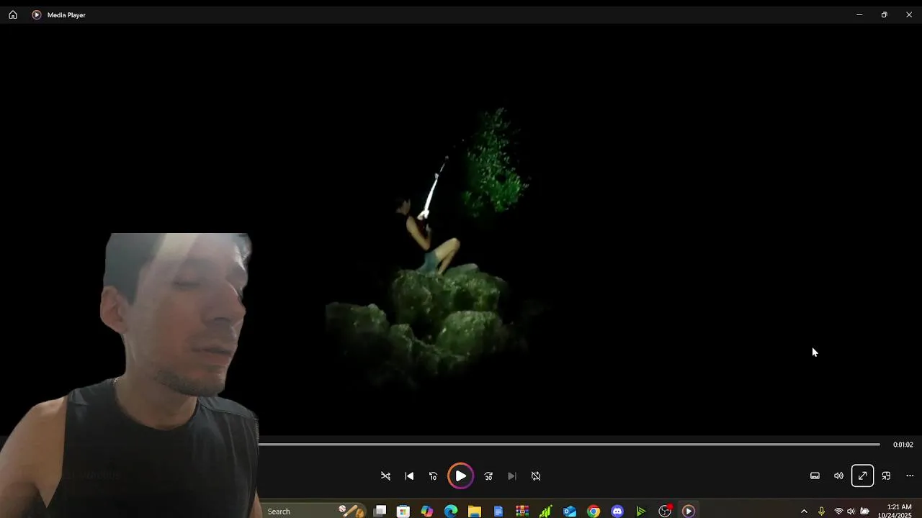Click the next track button

512,476
